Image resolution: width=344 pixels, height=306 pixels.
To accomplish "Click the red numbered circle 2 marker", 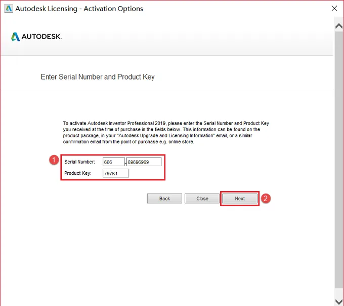I will [x=266, y=199].
